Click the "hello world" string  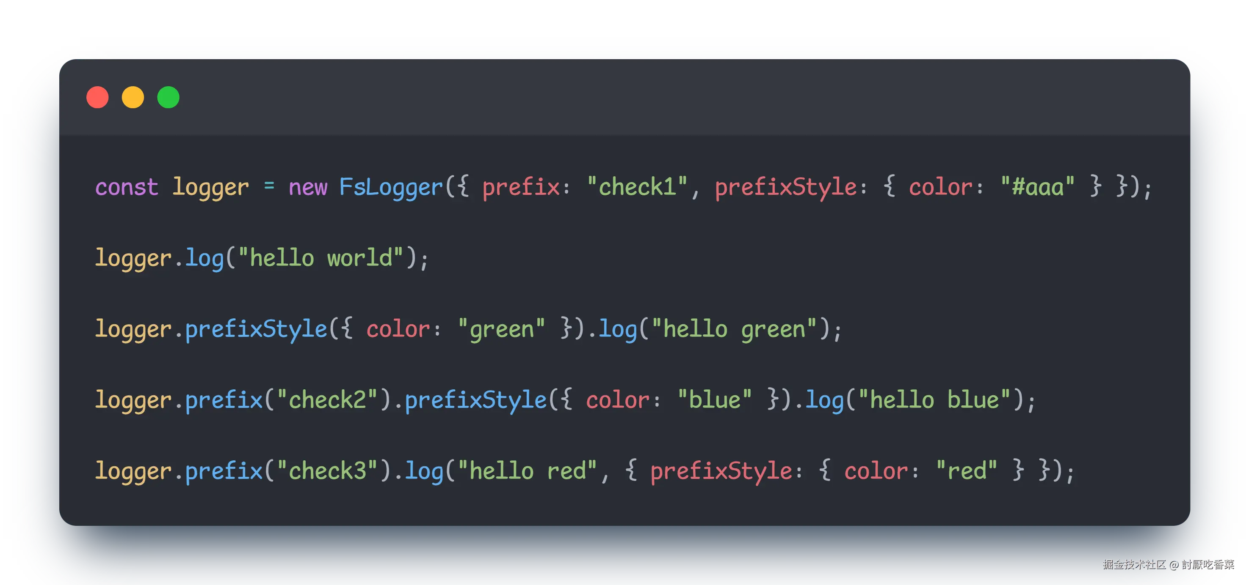pos(321,258)
